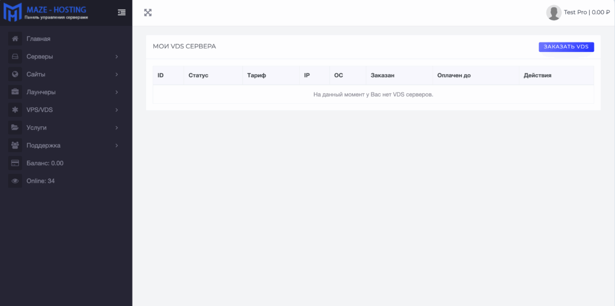Toggle fullscreen with the expand arrows icon

click(148, 12)
